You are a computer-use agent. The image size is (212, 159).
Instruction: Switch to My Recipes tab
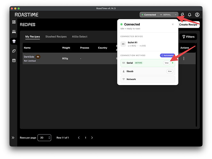33,37
